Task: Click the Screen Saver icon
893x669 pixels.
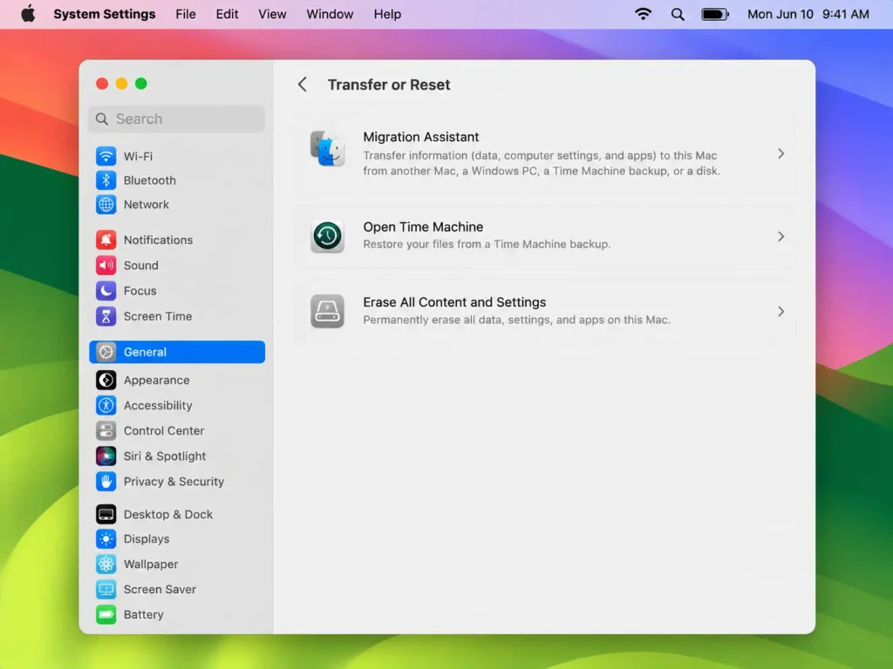Action: click(x=106, y=590)
